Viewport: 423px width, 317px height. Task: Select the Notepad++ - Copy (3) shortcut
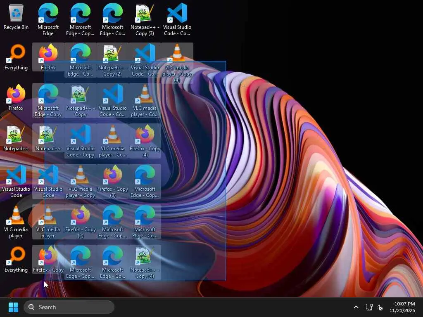tap(145, 19)
